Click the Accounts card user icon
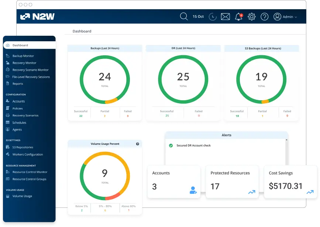Screen dimensions: 320x227 point(193,190)
